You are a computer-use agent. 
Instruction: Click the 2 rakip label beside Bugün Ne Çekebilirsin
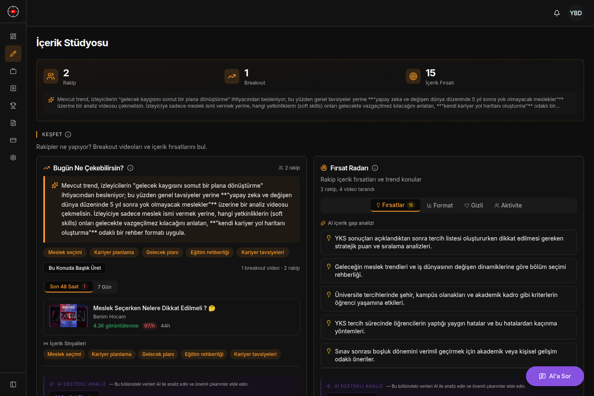click(289, 168)
